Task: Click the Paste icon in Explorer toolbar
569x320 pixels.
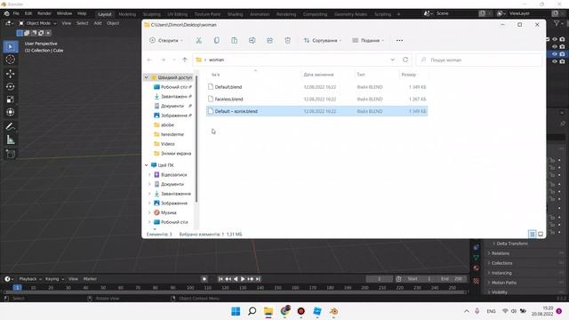Action: [x=234, y=40]
